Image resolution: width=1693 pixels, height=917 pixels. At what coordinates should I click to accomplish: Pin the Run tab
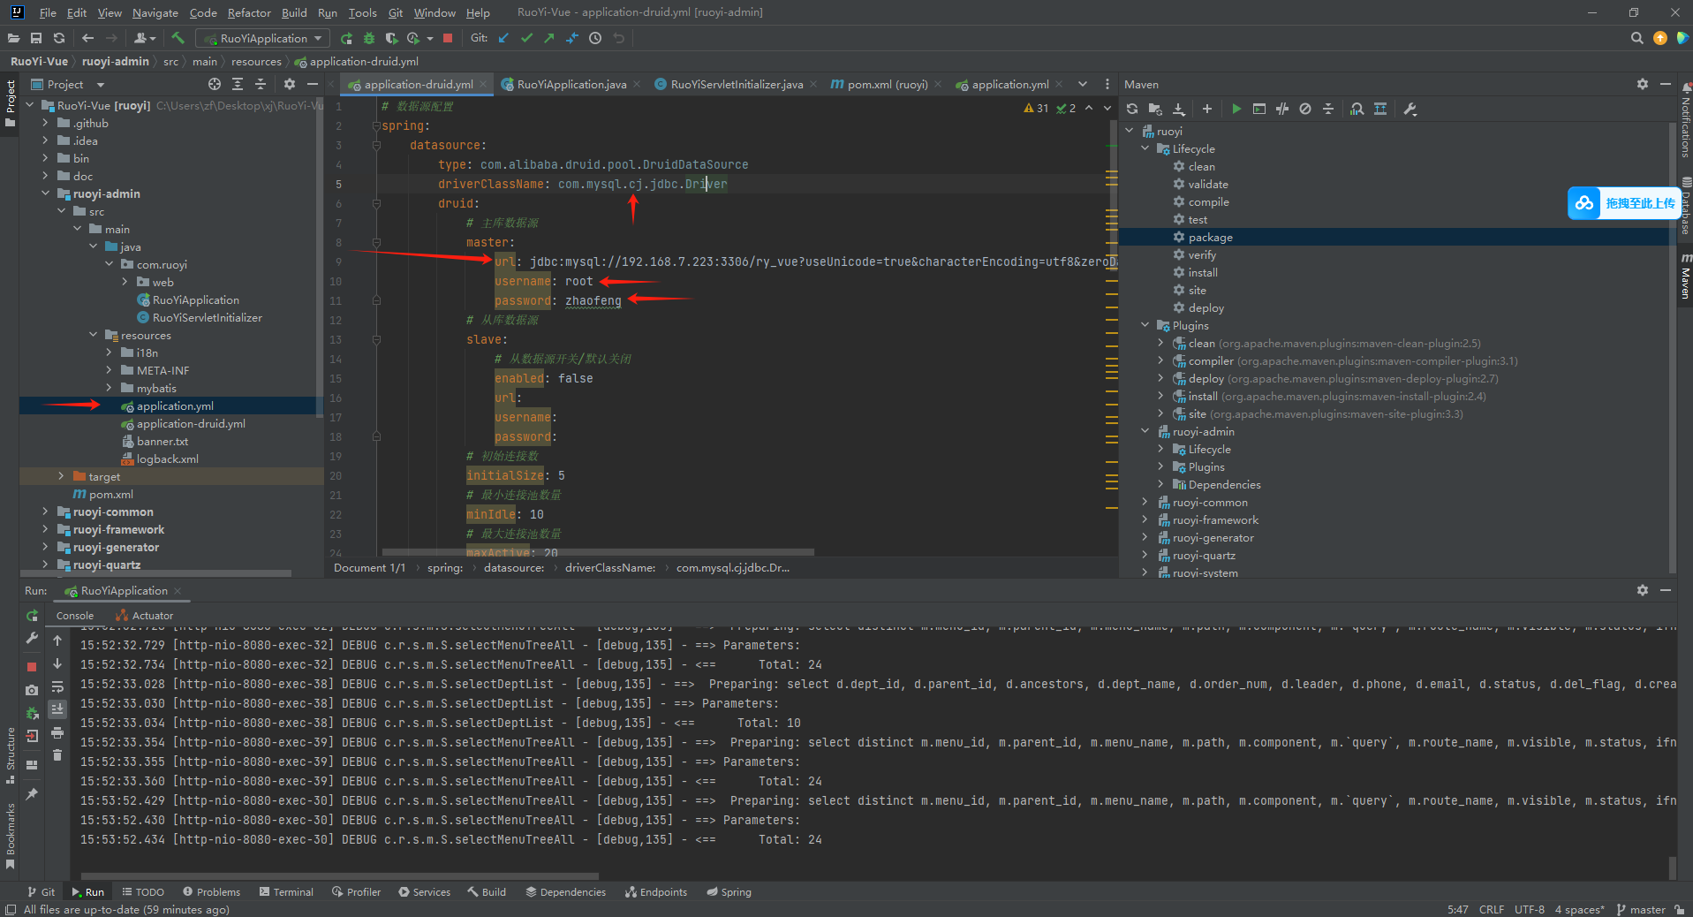[x=32, y=794]
